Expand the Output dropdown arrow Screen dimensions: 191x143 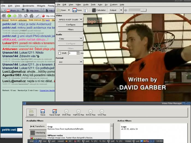tap(121, 10)
